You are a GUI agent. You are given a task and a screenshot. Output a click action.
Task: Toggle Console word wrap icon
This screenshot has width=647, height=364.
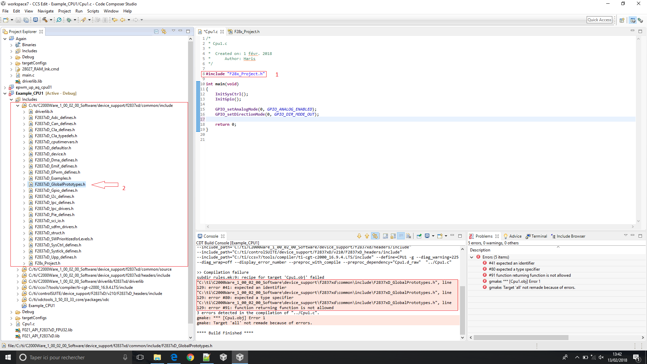click(401, 236)
